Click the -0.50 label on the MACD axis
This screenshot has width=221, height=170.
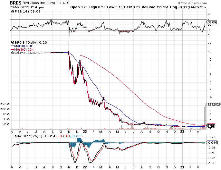click(x=212, y=153)
